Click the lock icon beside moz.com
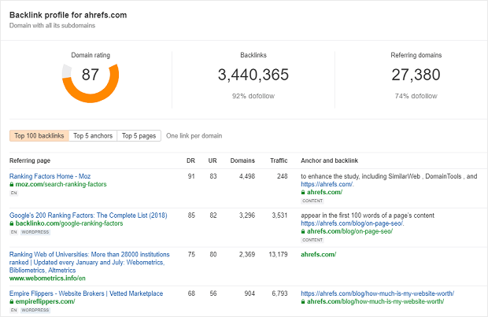The image size is (488, 317). (x=12, y=185)
